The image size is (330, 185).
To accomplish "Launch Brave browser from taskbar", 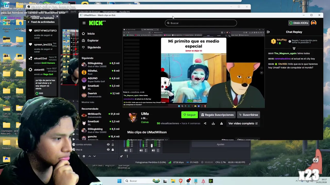I will [180, 181].
